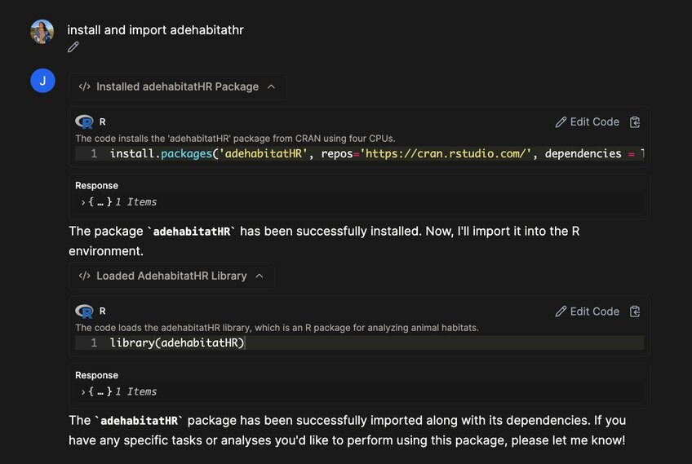This screenshot has height=464, width=692.
Task: Click the R logo in second code block
Action: tap(84, 311)
